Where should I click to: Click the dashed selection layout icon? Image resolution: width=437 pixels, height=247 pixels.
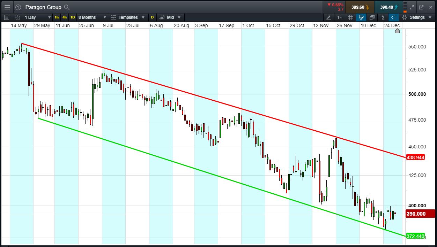(x=17, y=17)
